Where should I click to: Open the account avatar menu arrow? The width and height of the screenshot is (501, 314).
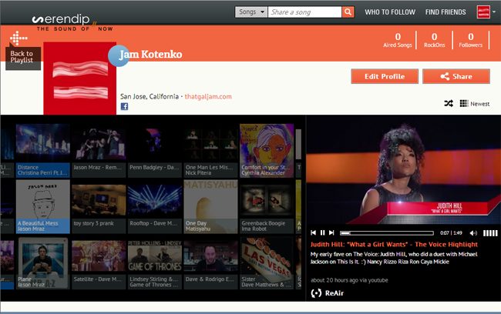pyautogui.click(x=494, y=12)
